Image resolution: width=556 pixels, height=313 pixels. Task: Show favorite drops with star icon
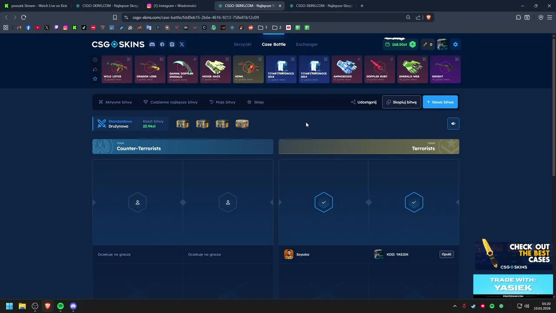[x=95, y=79]
